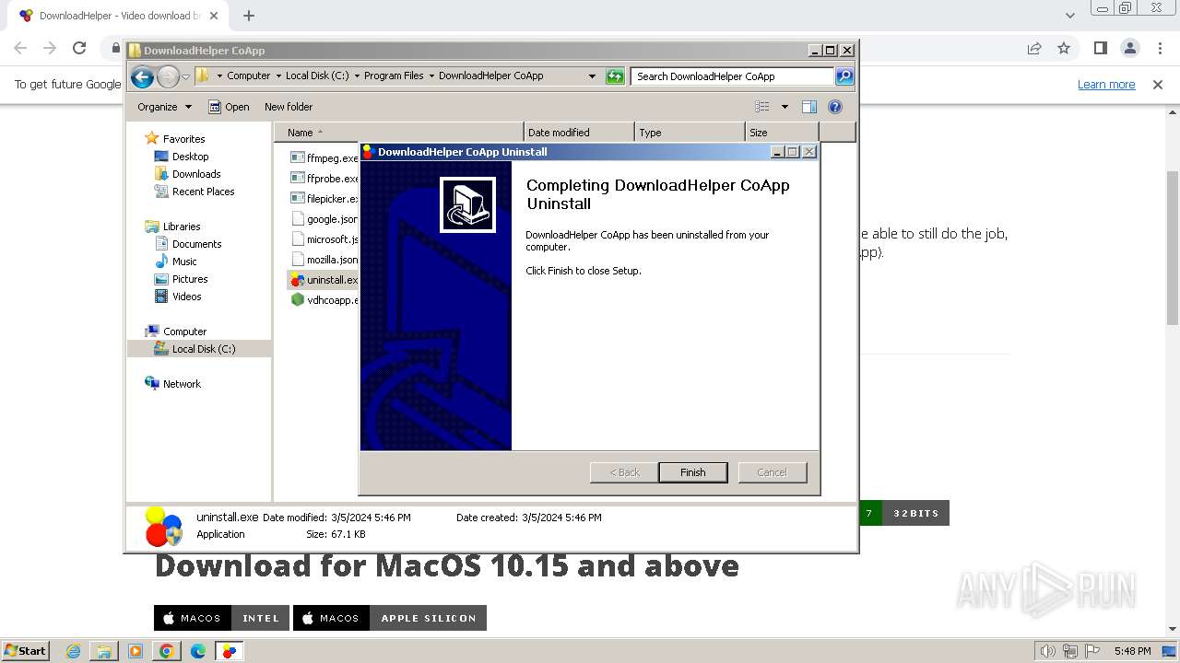The image size is (1180, 663).
Task: Click the ffmpeg.exe file icon
Action: [x=298, y=158]
